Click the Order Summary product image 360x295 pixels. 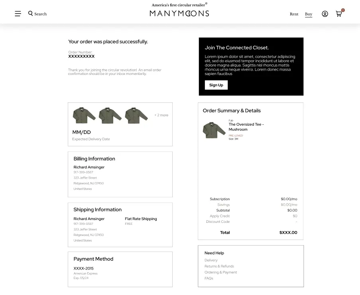[214, 130]
